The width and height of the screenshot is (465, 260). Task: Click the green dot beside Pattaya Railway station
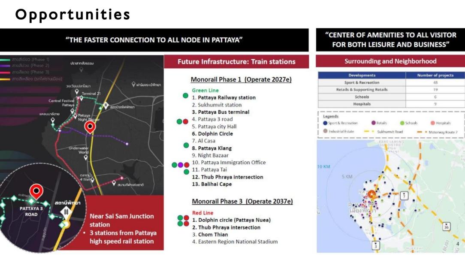[x=185, y=96]
